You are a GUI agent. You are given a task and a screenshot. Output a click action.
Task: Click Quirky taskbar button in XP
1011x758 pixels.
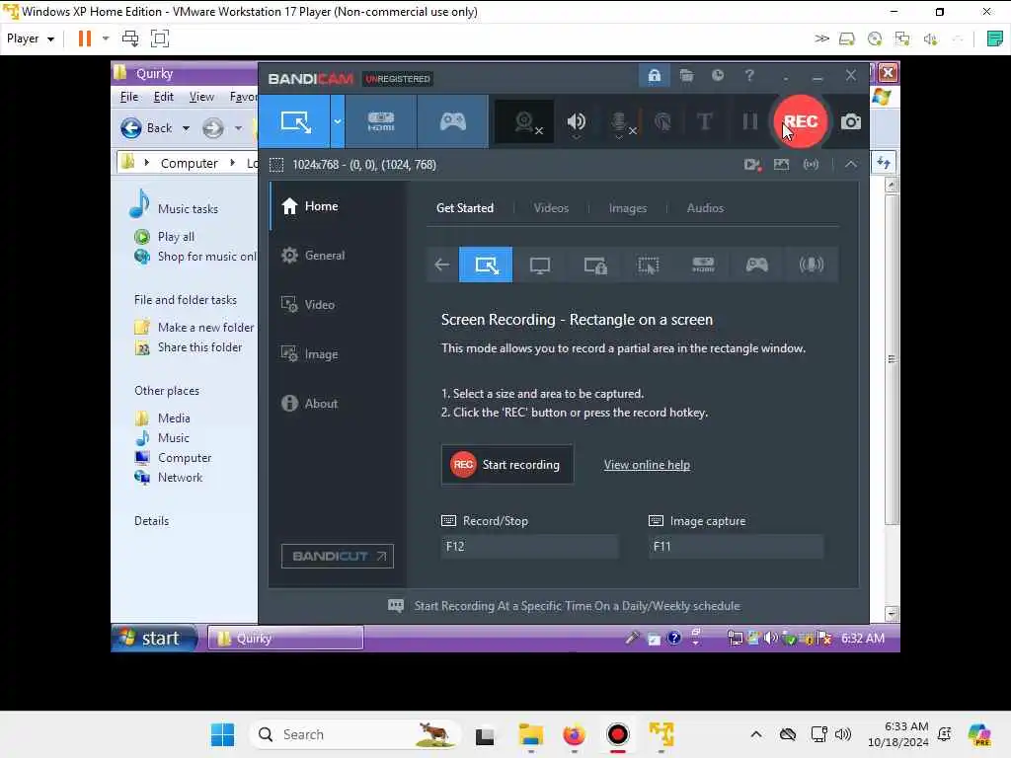click(x=285, y=639)
